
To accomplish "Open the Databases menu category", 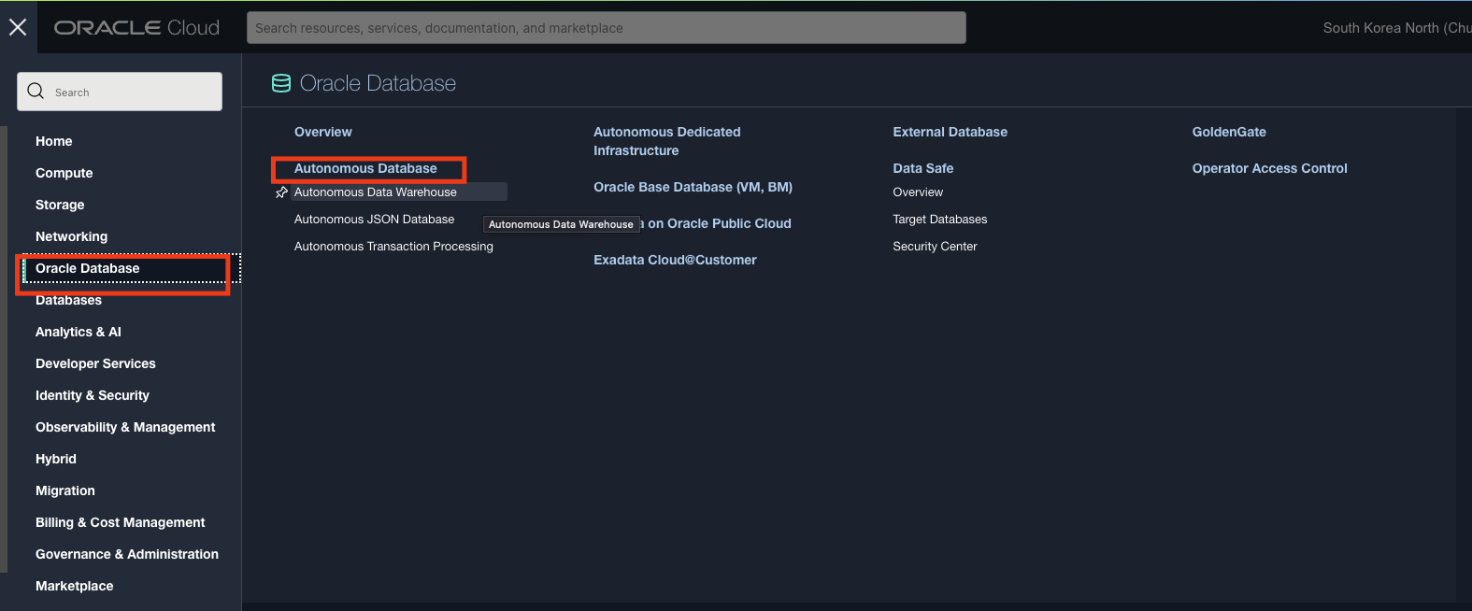I will click(x=69, y=300).
